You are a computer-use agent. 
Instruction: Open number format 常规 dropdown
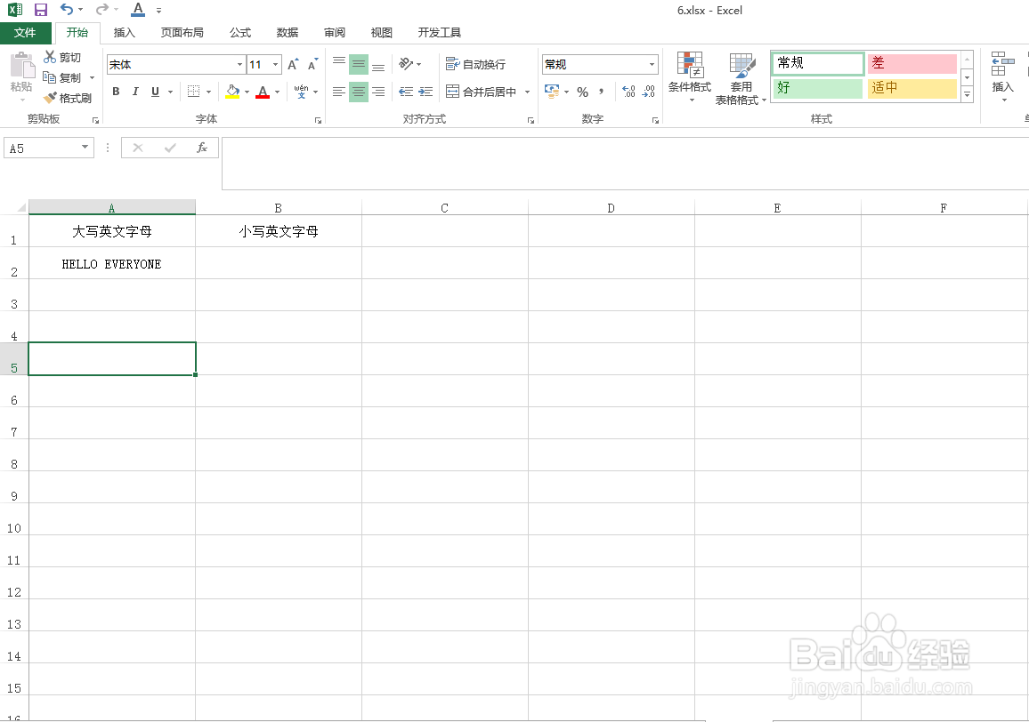652,64
